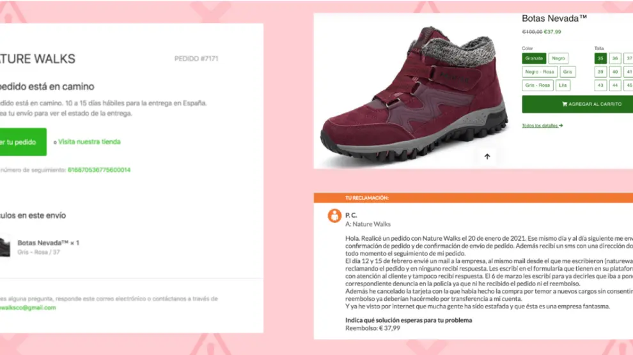Choose shoe size 40
This screenshot has width=633, height=355.
tap(615, 72)
